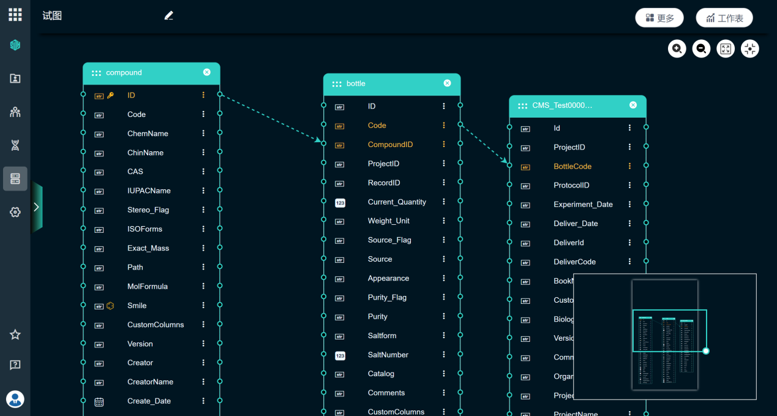Grab the compound table drag handle
This screenshot has height=416, width=777.
(x=96, y=73)
